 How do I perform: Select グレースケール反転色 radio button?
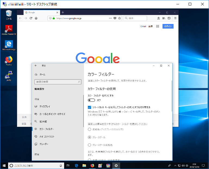[x=89, y=145]
